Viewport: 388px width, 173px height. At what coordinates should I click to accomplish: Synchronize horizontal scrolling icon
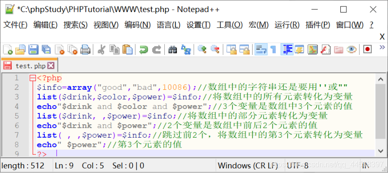click(x=245, y=50)
